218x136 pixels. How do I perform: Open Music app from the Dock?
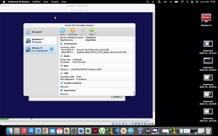(24, 131)
